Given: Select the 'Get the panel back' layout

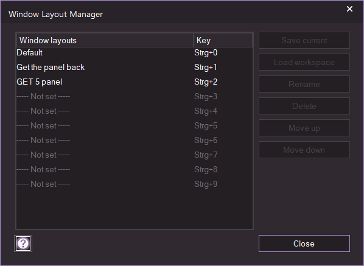Looking at the screenshot, I should pyautogui.click(x=135, y=68).
